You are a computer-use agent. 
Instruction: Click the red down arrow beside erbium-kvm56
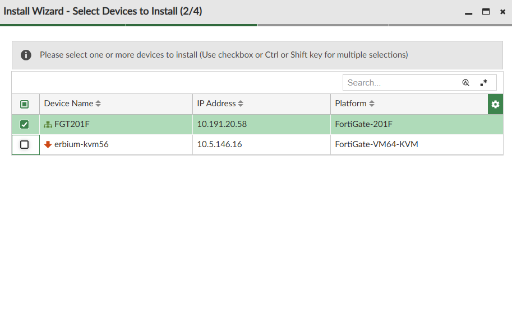48,144
